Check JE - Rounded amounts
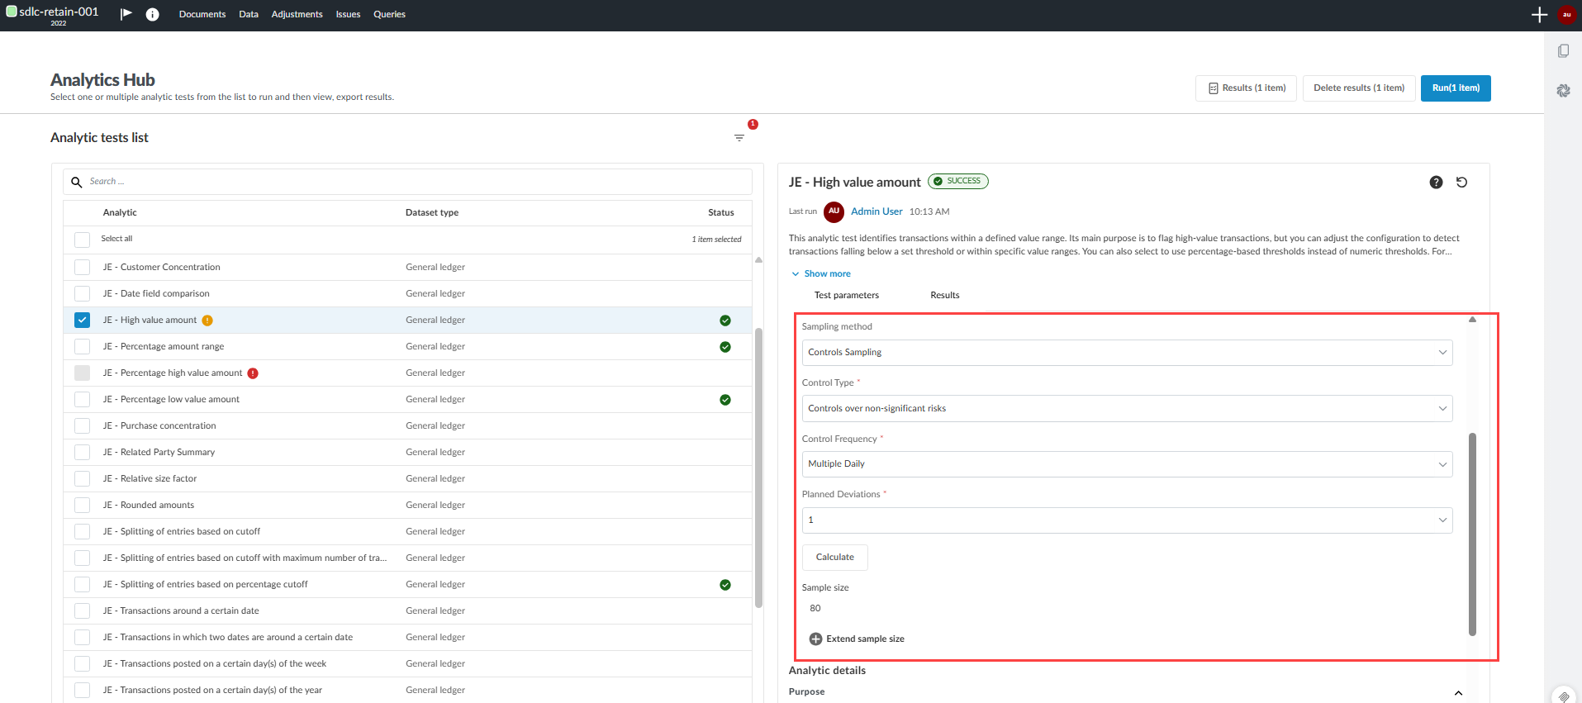This screenshot has width=1582, height=703. coord(82,506)
